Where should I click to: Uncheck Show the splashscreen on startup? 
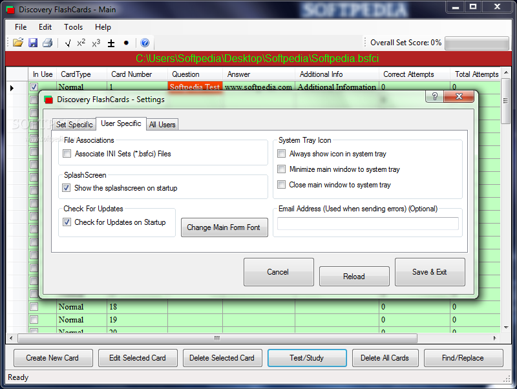(67, 188)
